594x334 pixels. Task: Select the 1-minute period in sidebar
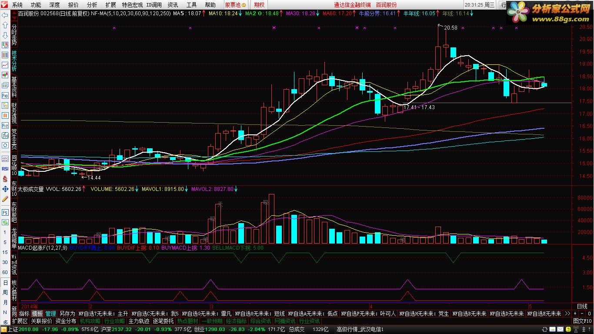(x=5, y=232)
